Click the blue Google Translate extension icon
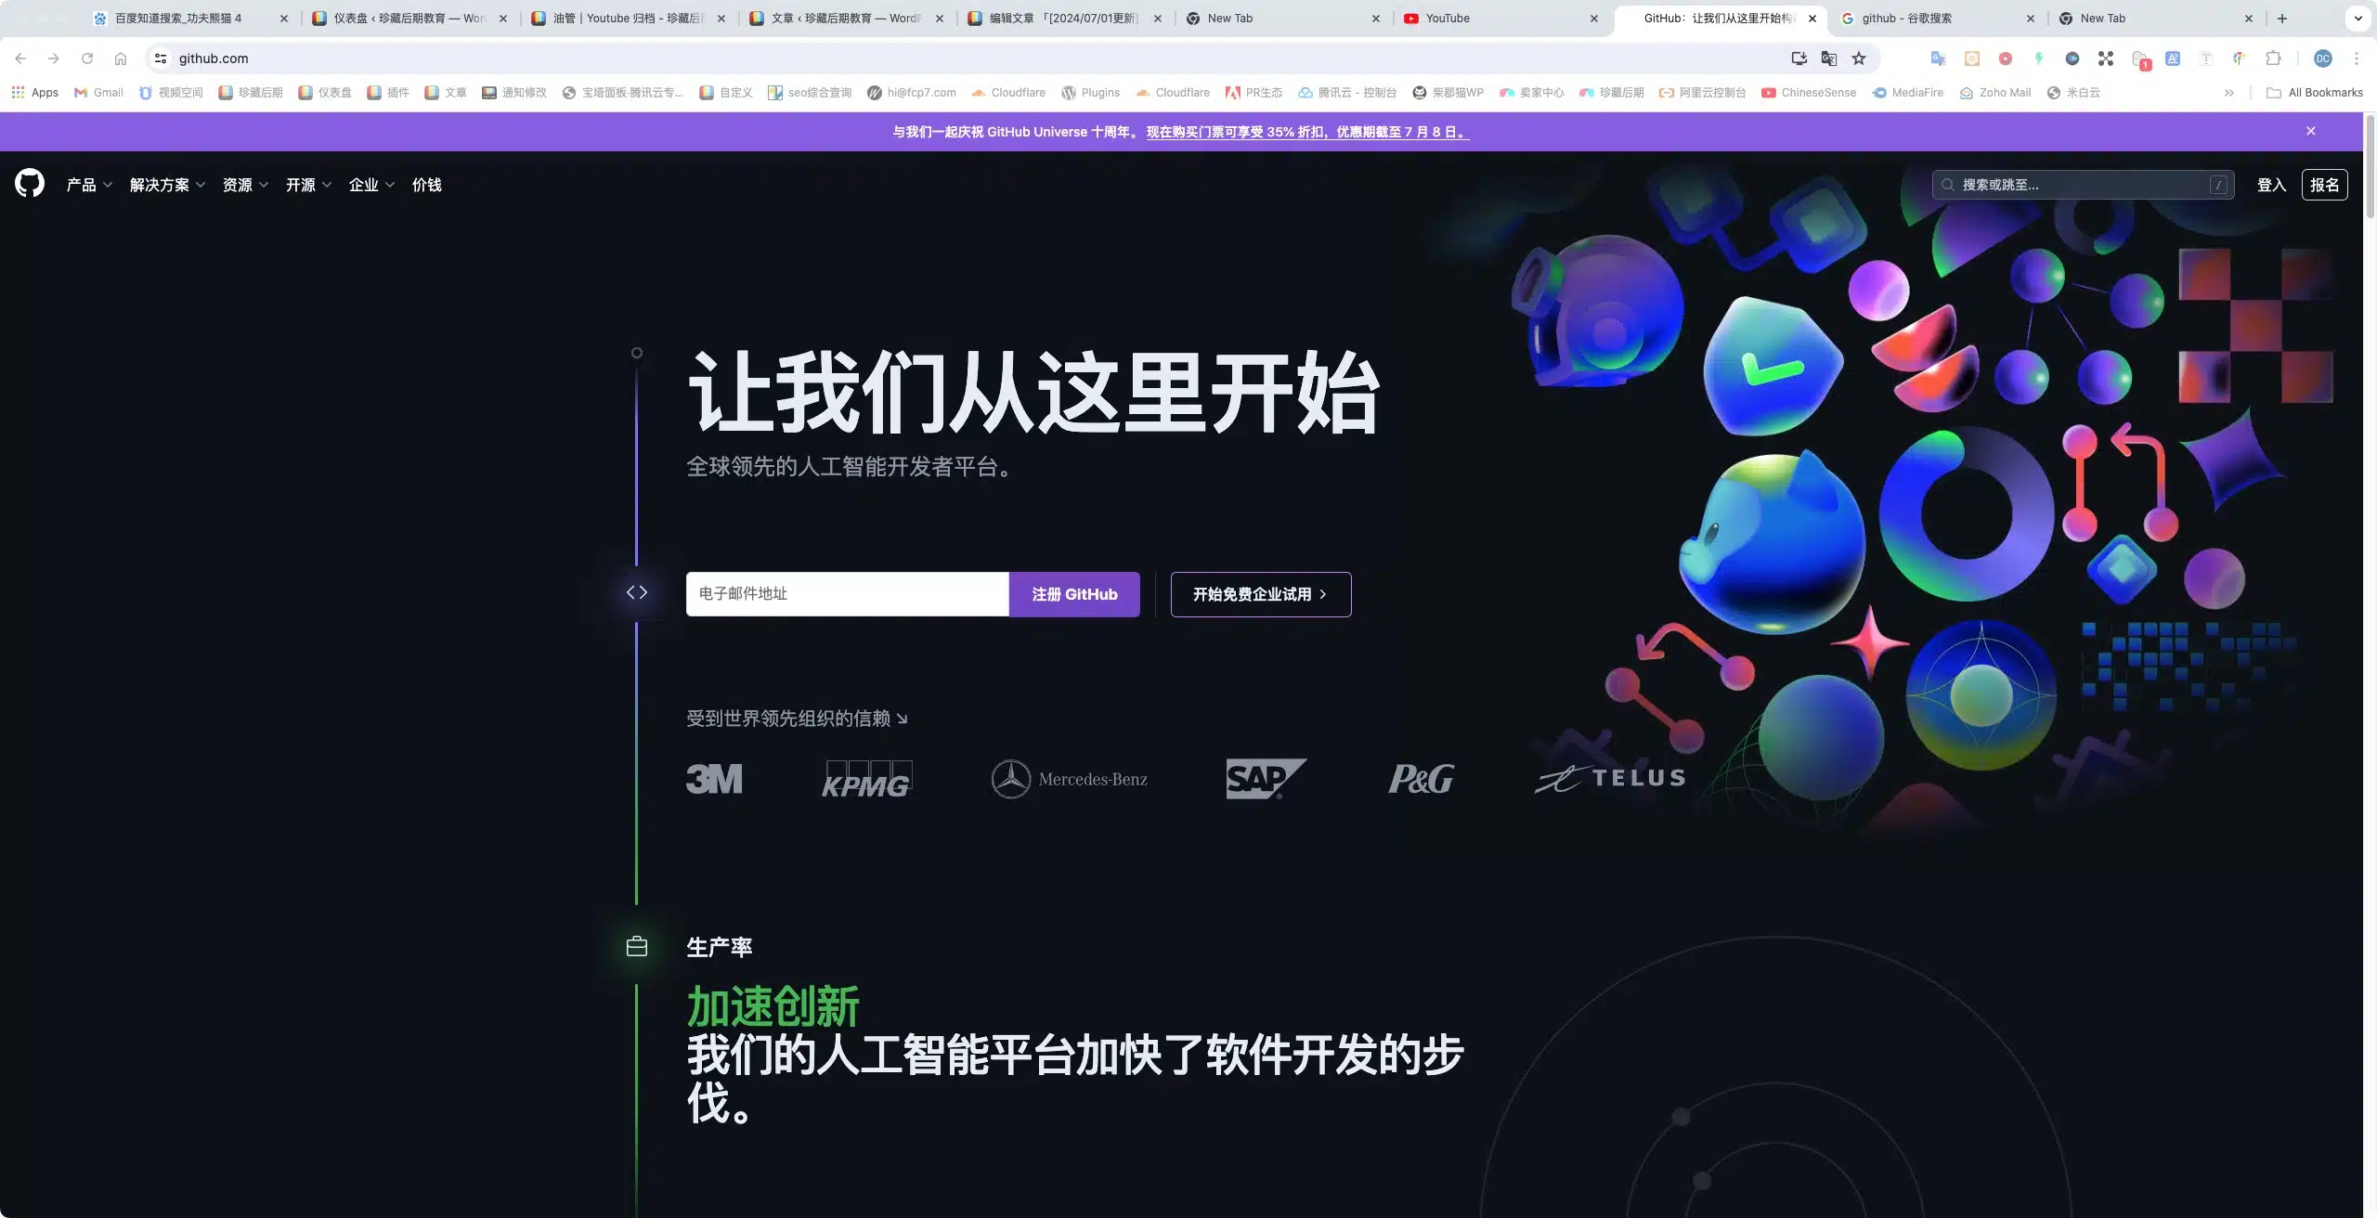2377x1218 pixels. (1939, 58)
